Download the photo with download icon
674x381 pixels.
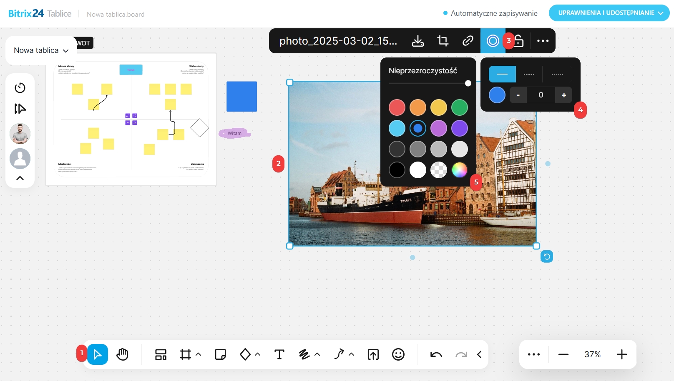[x=417, y=41]
